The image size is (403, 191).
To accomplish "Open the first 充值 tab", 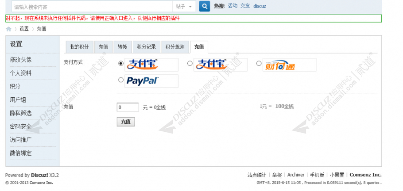I will pos(103,47).
